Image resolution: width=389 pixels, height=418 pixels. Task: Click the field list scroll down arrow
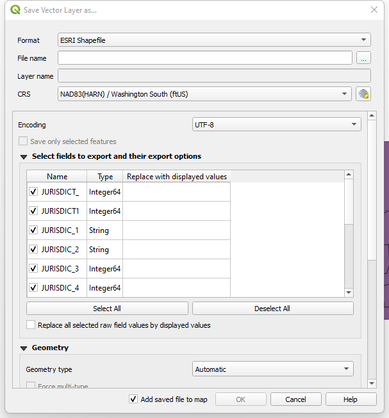(349, 293)
